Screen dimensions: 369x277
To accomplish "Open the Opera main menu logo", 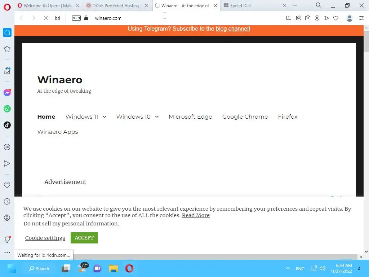I will (x=7, y=7).
